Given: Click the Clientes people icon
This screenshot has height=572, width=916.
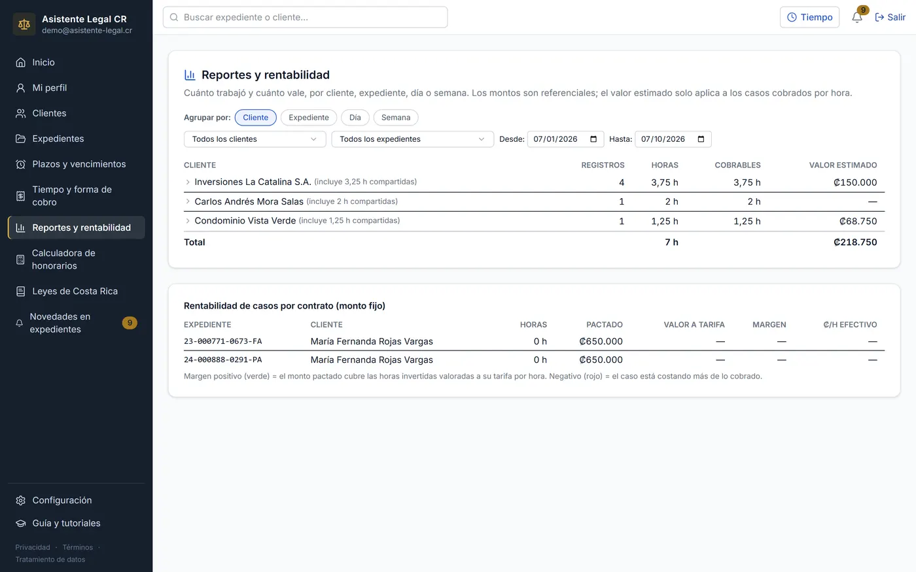Looking at the screenshot, I should tap(20, 114).
